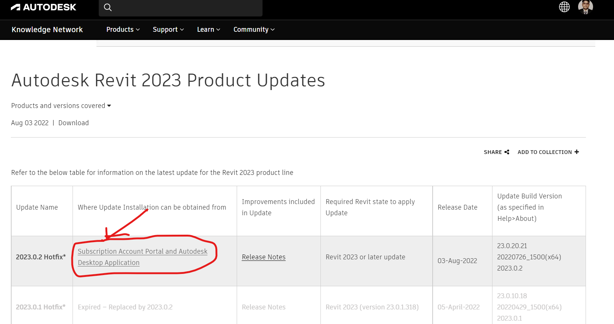Image resolution: width=614 pixels, height=324 pixels.
Task: Select build string 20220726_1500(x64)
Action: click(x=529, y=257)
